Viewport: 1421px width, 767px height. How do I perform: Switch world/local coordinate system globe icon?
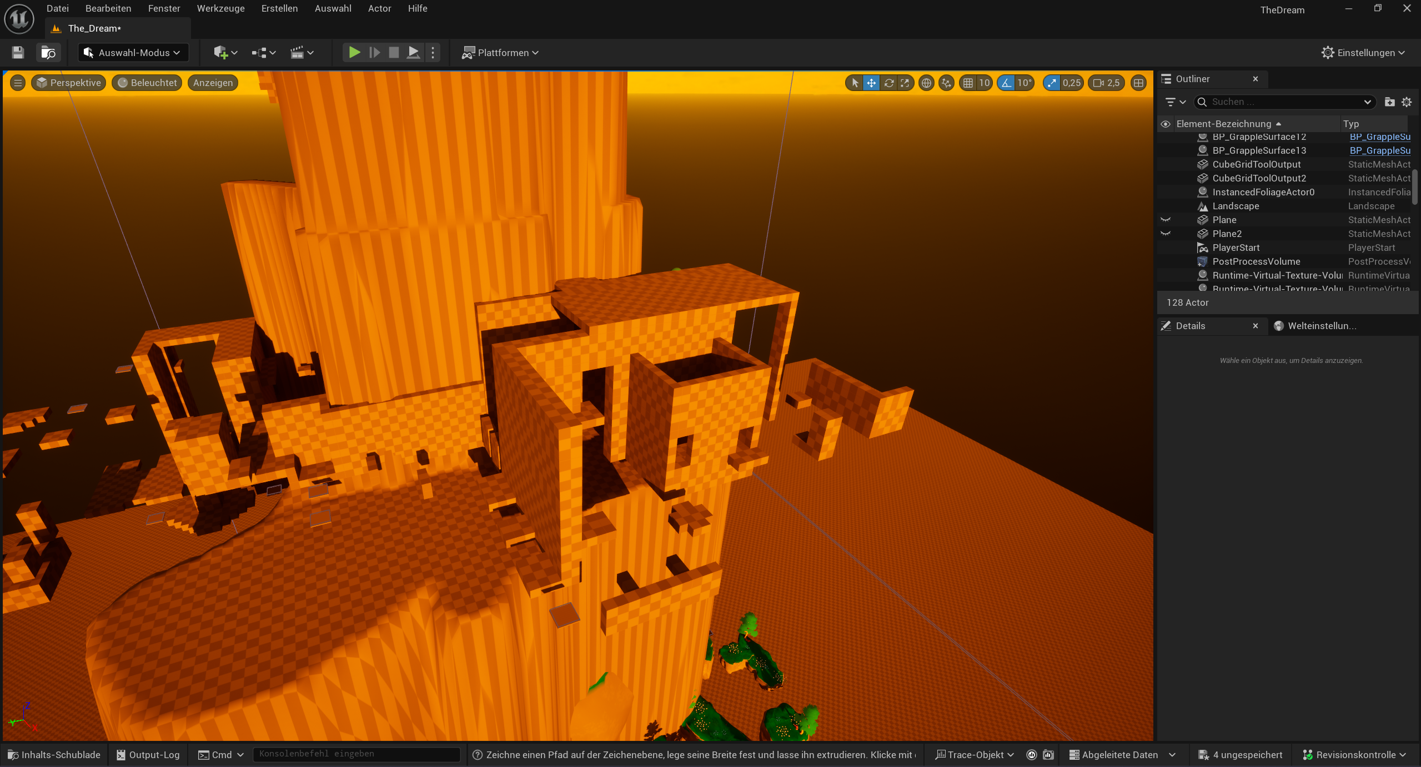(x=926, y=83)
